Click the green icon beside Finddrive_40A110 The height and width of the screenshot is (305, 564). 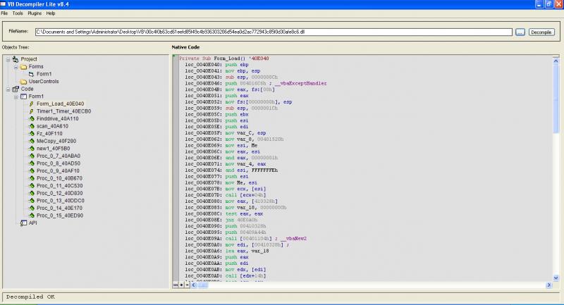pyautogui.click(x=32, y=119)
